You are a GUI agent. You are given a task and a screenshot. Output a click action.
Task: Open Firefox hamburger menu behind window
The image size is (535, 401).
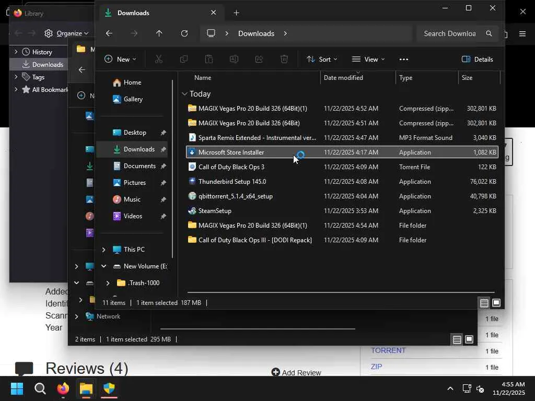[522, 33]
